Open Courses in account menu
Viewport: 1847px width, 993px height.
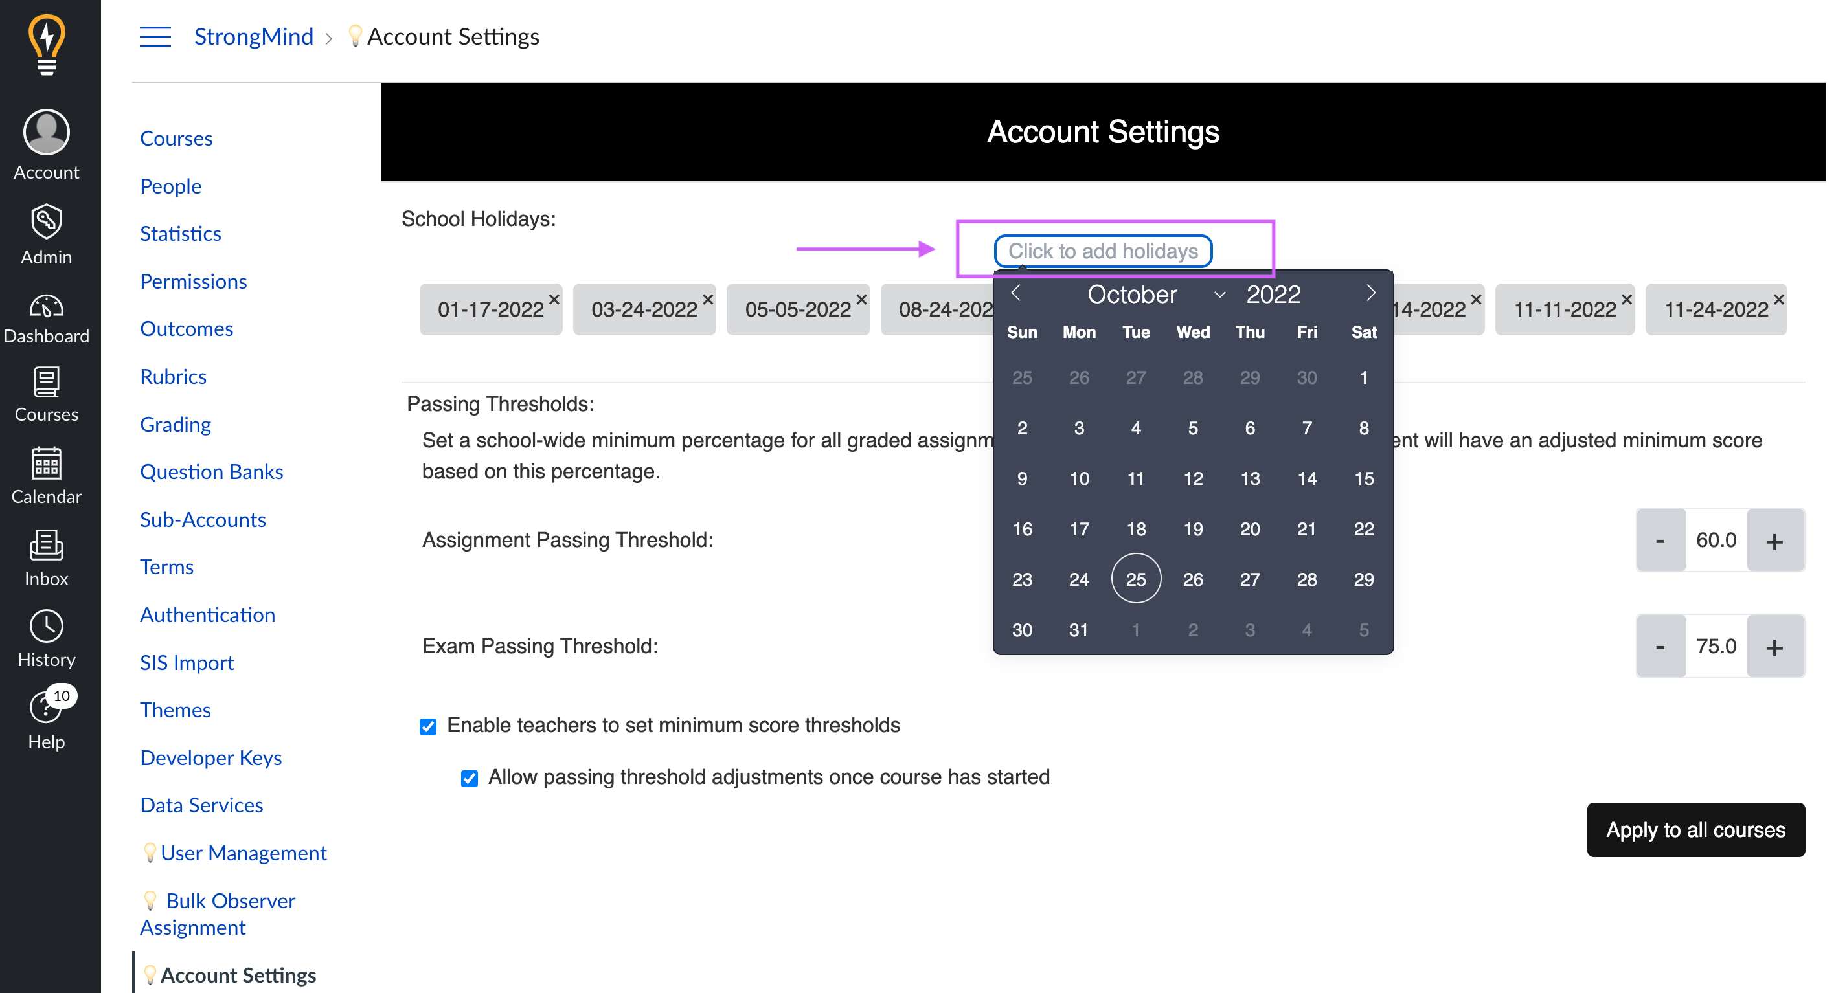point(176,139)
